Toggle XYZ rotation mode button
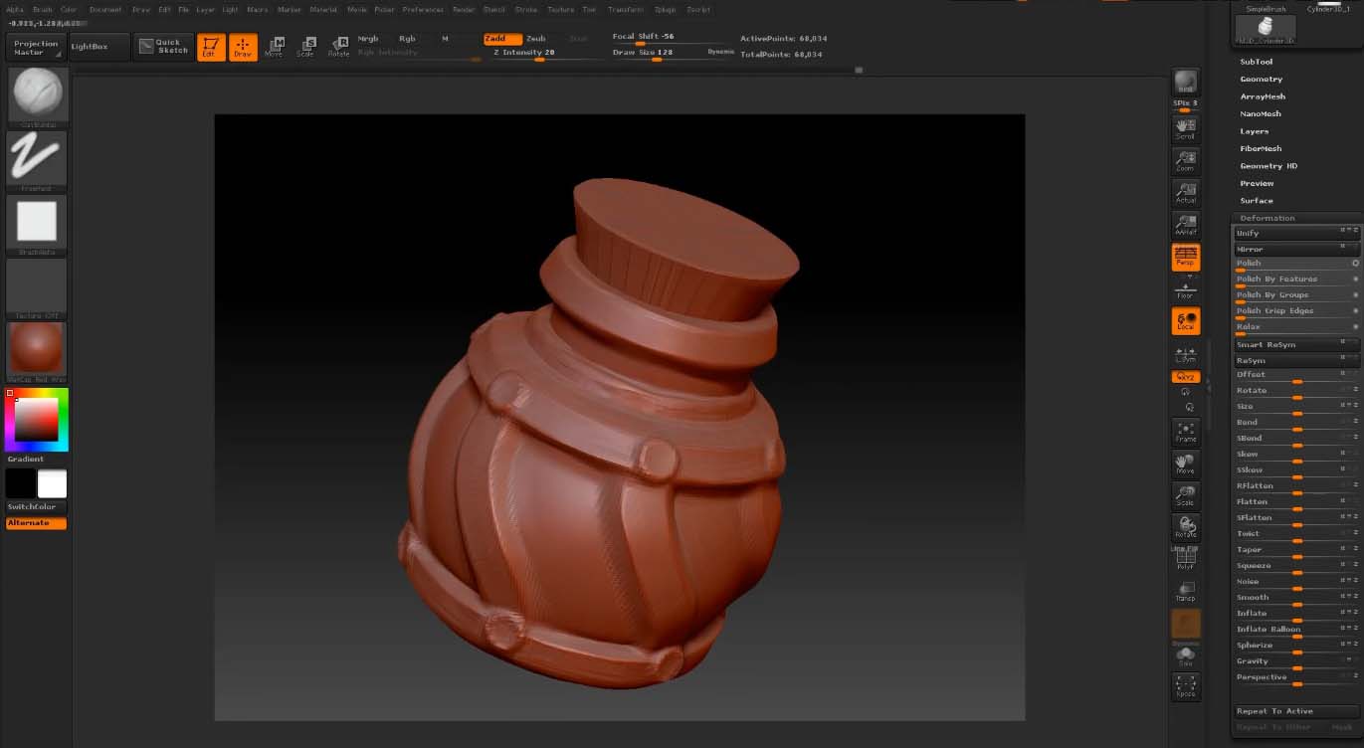Viewport: 1364px width, 748px height. [x=1185, y=377]
